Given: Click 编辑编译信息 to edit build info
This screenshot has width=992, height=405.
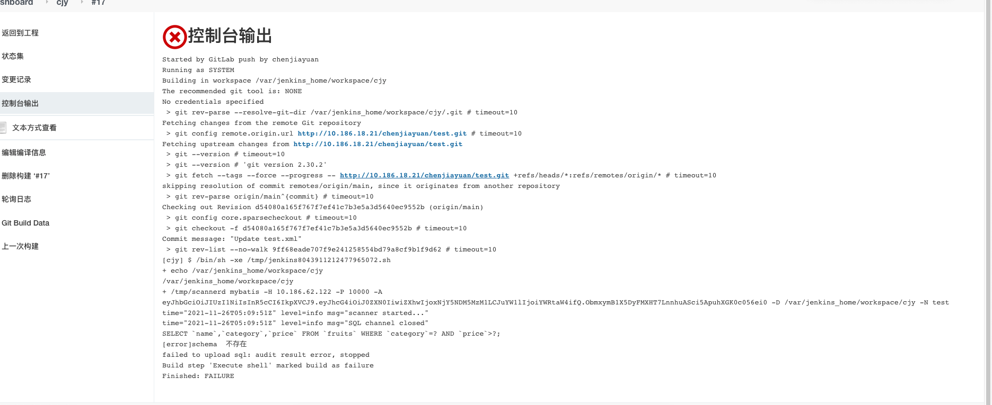Looking at the screenshot, I should [23, 152].
